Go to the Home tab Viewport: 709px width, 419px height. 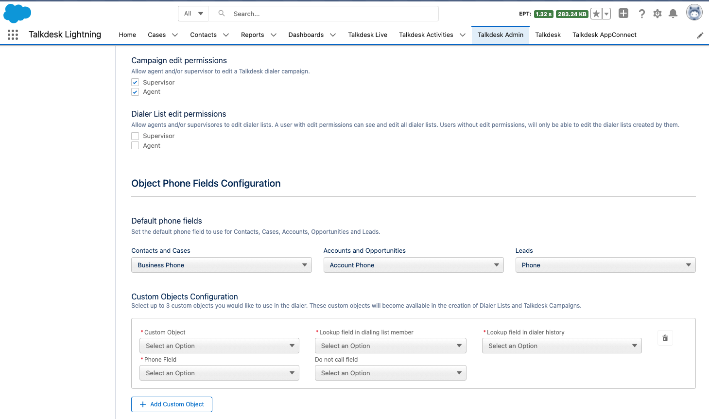pyautogui.click(x=127, y=35)
